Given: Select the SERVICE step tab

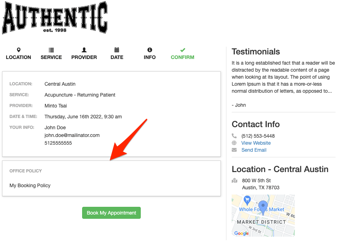Looking at the screenshot, I should tap(51, 57).
